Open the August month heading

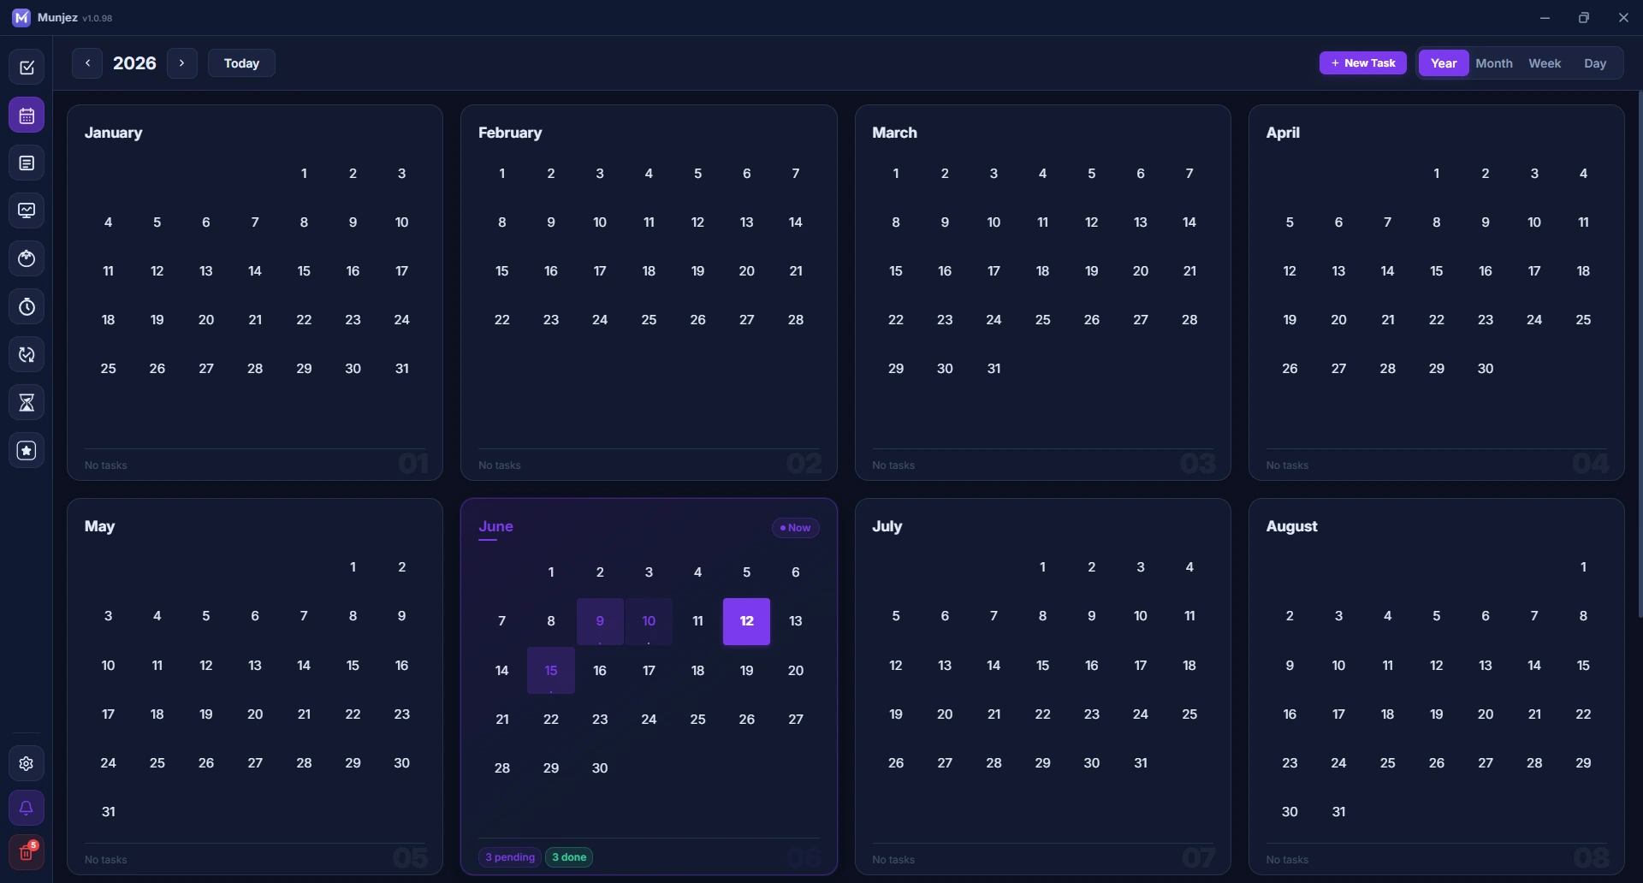(x=1291, y=527)
